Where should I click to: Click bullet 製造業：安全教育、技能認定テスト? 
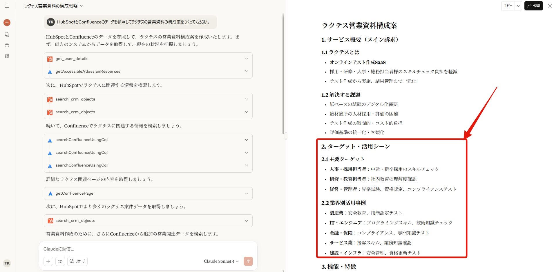pos(366,213)
